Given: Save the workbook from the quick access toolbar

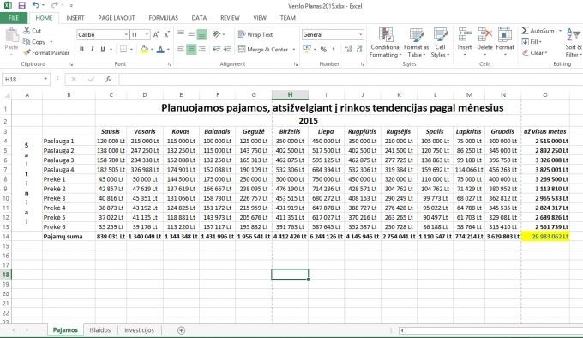Looking at the screenshot, I should [x=21, y=5].
